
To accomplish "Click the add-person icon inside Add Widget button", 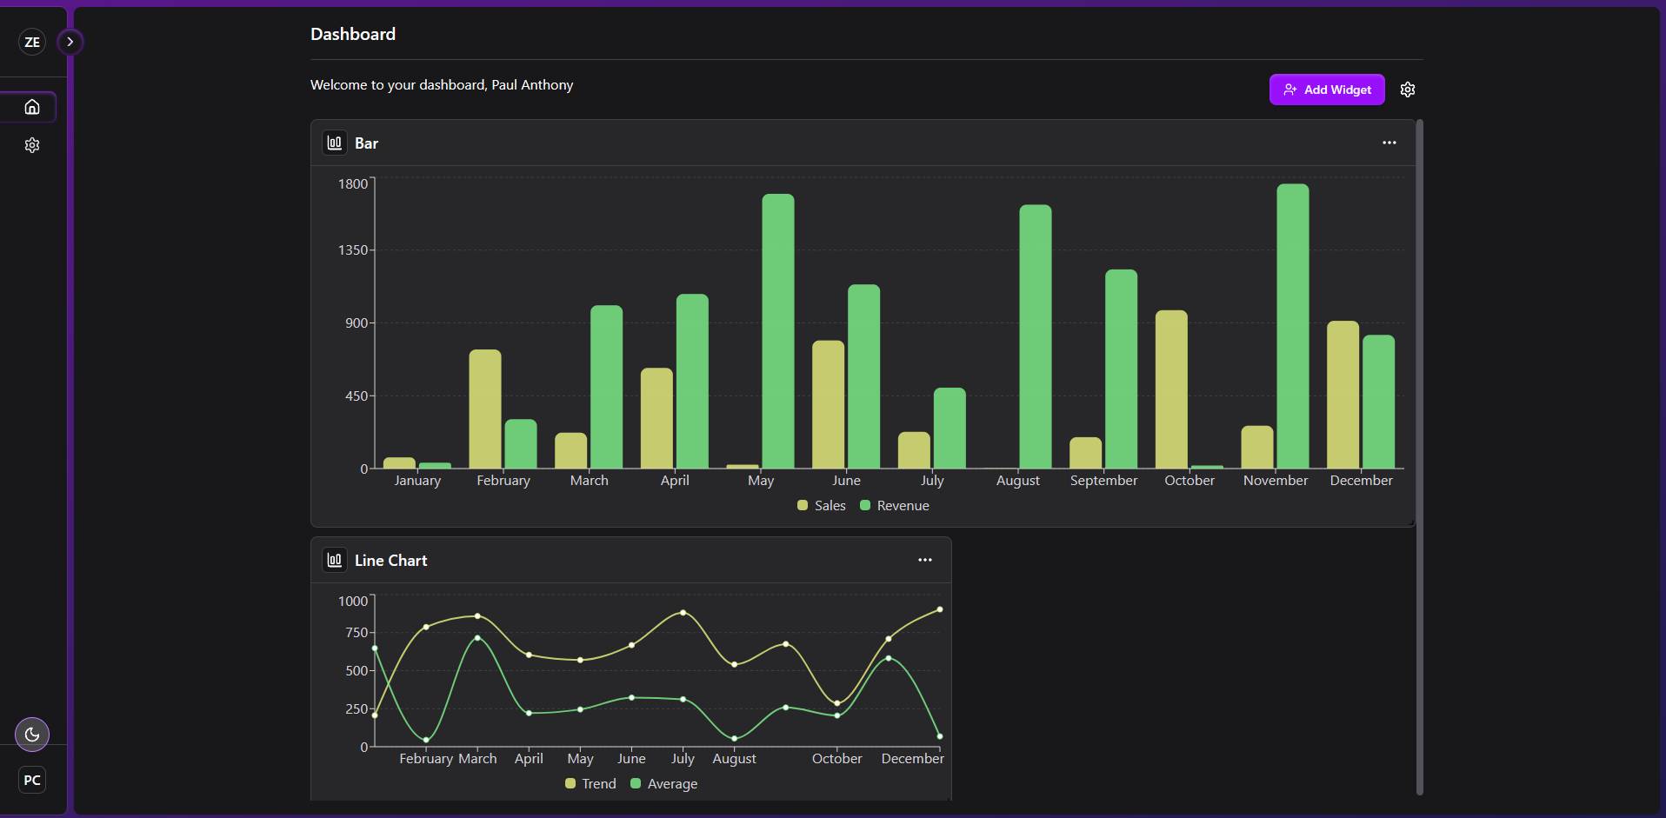I will pyautogui.click(x=1290, y=89).
